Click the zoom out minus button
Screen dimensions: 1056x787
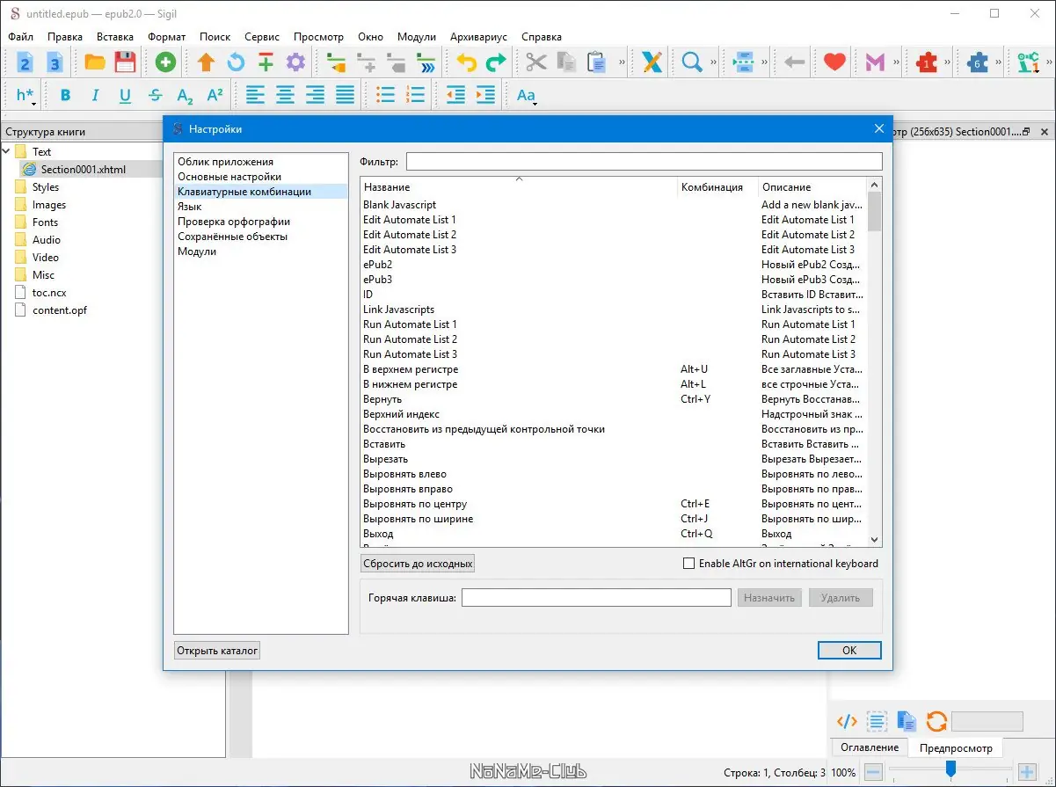[x=873, y=772]
